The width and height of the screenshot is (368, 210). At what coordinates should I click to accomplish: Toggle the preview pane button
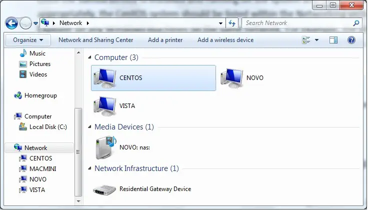(x=333, y=40)
